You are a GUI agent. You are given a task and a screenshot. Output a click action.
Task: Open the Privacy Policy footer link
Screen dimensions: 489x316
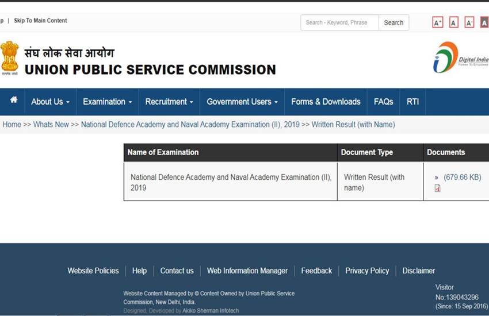[367, 271]
